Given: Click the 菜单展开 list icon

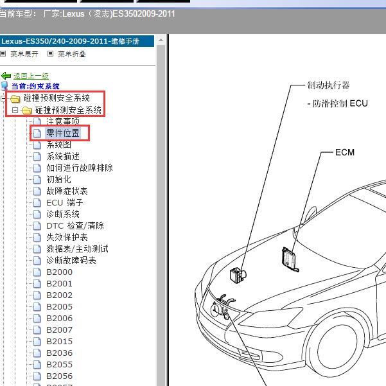Looking at the screenshot, I should click(3, 54).
